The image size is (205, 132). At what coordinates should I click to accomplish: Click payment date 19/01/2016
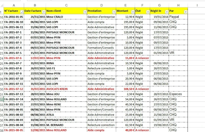point(159,17)
